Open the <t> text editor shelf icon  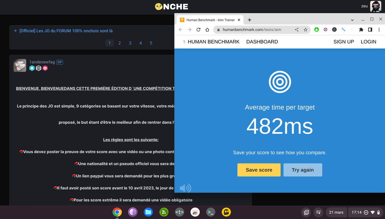[x=179, y=212]
